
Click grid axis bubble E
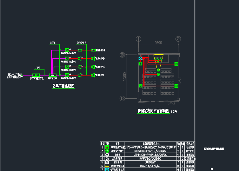point(122,55)
